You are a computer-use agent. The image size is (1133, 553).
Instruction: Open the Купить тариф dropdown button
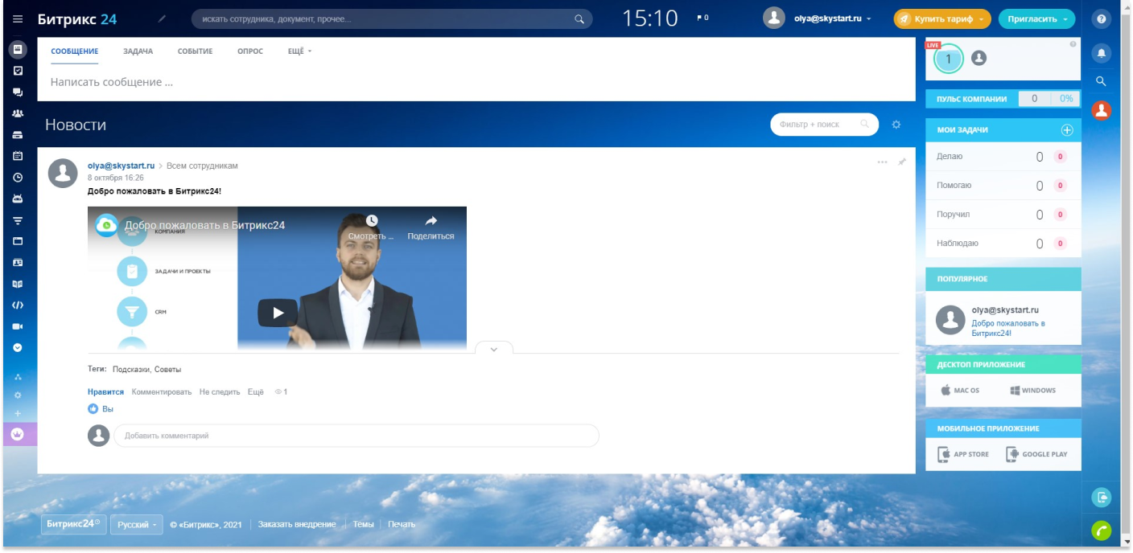(x=942, y=18)
